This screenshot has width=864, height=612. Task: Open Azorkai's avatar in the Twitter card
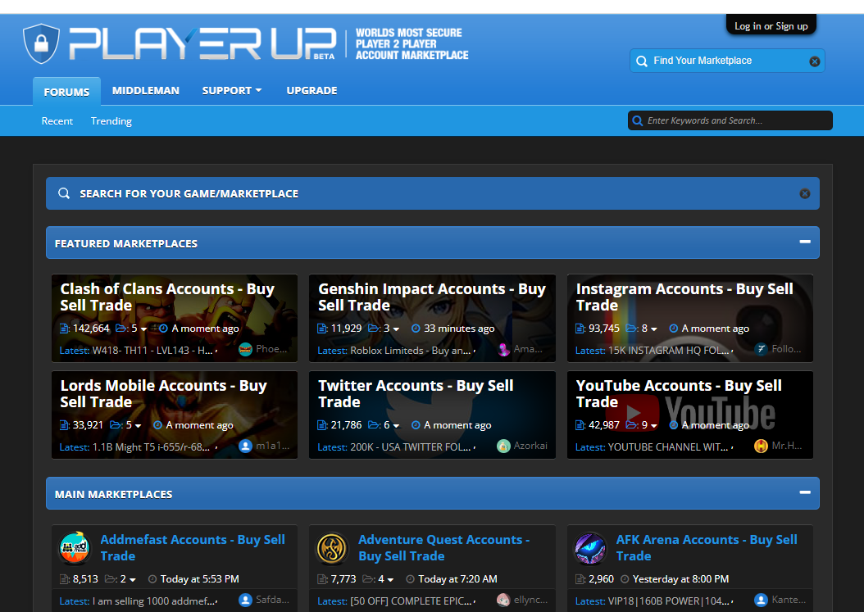[x=503, y=446]
